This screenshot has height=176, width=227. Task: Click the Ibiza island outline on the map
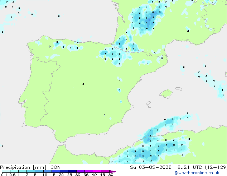coord(148,103)
